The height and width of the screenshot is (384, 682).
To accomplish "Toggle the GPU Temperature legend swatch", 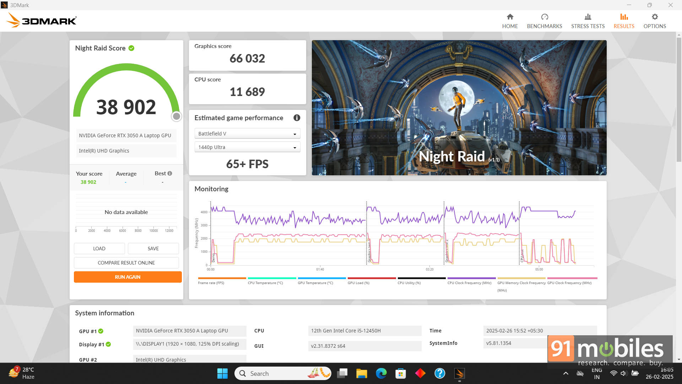I will tap(321, 278).
